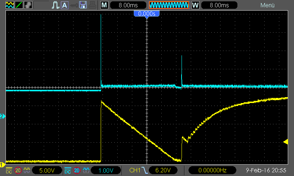Click the M main timebase indicator
The width and height of the screenshot is (294, 176).
coord(104,5)
